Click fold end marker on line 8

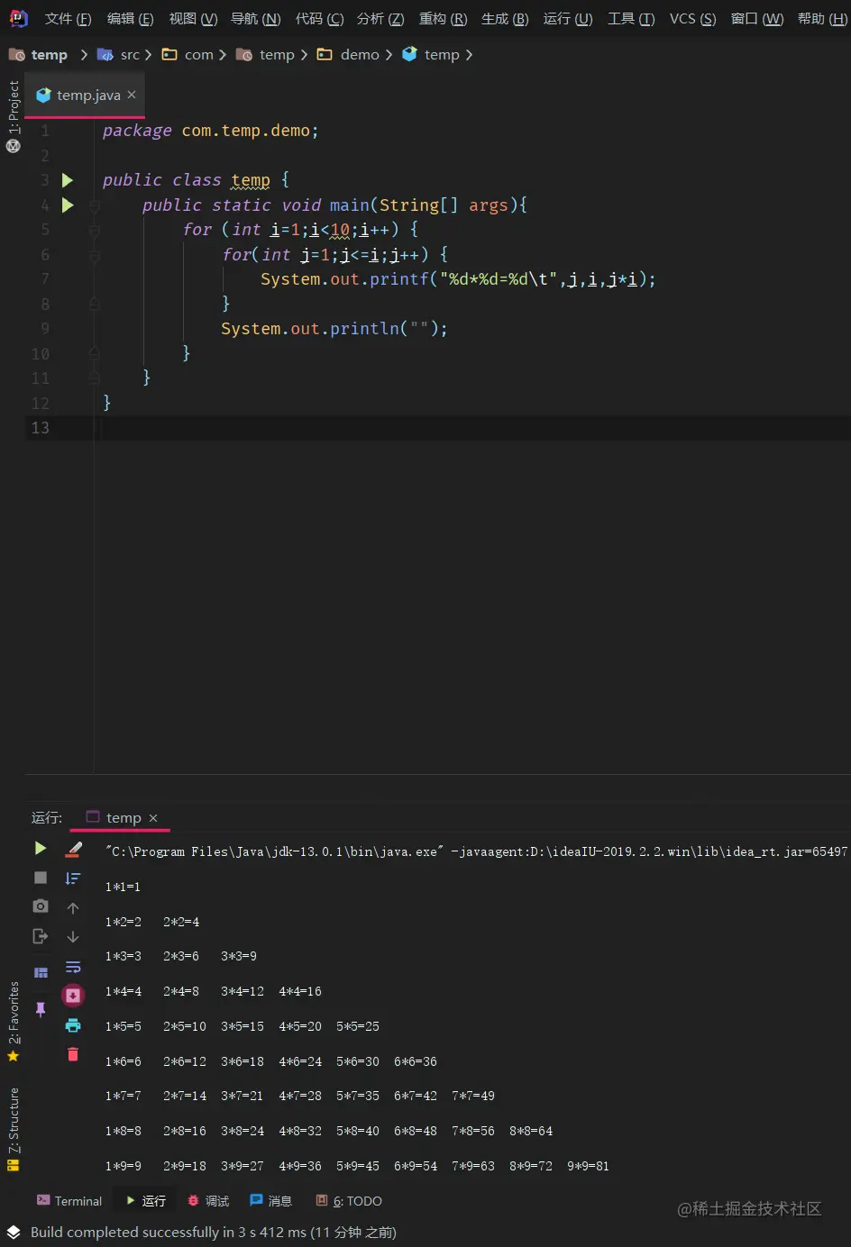tap(94, 305)
